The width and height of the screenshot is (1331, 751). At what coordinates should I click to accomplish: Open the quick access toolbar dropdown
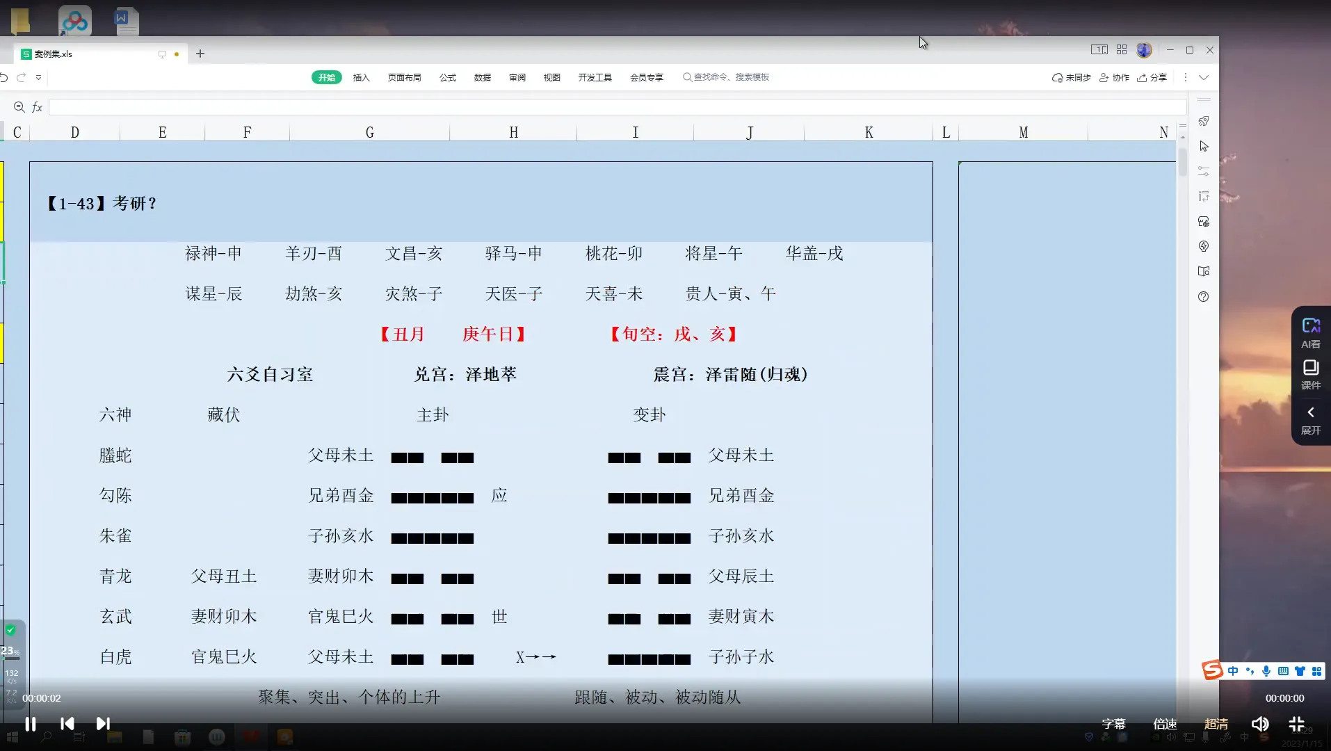39,77
